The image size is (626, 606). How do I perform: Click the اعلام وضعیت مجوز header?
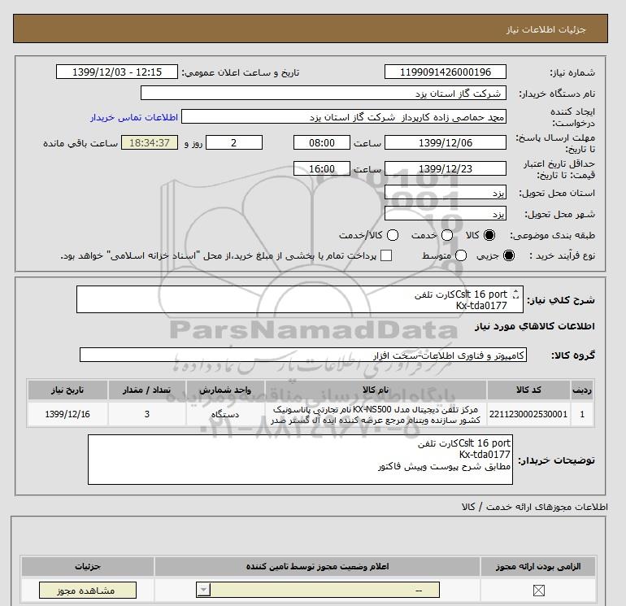click(317, 566)
